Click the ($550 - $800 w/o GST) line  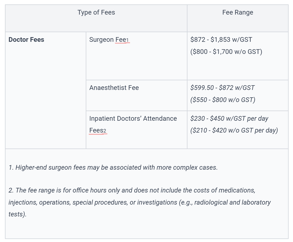[x=223, y=100]
